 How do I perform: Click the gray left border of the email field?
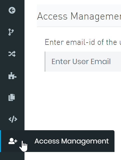45,62
